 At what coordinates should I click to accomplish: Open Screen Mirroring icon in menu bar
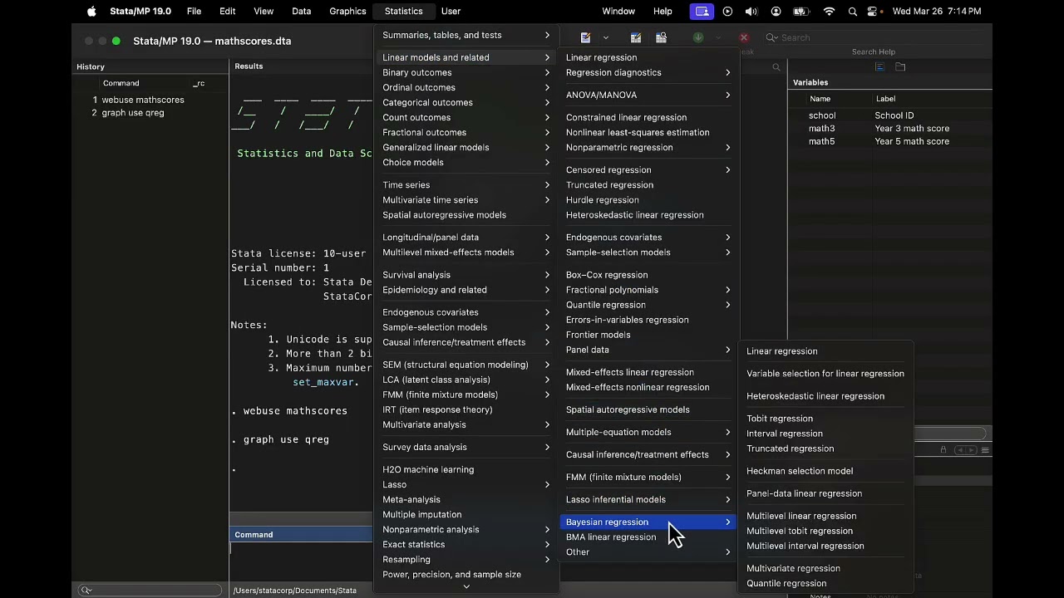[x=702, y=11]
